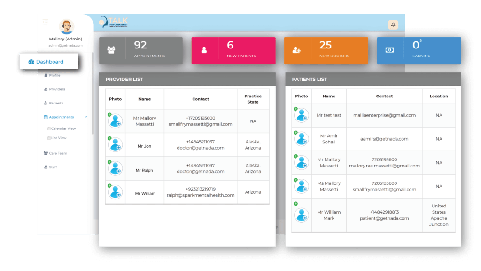The width and height of the screenshot is (481, 271).
Task: Go to the Patients sidebar item
Action: 55,103
